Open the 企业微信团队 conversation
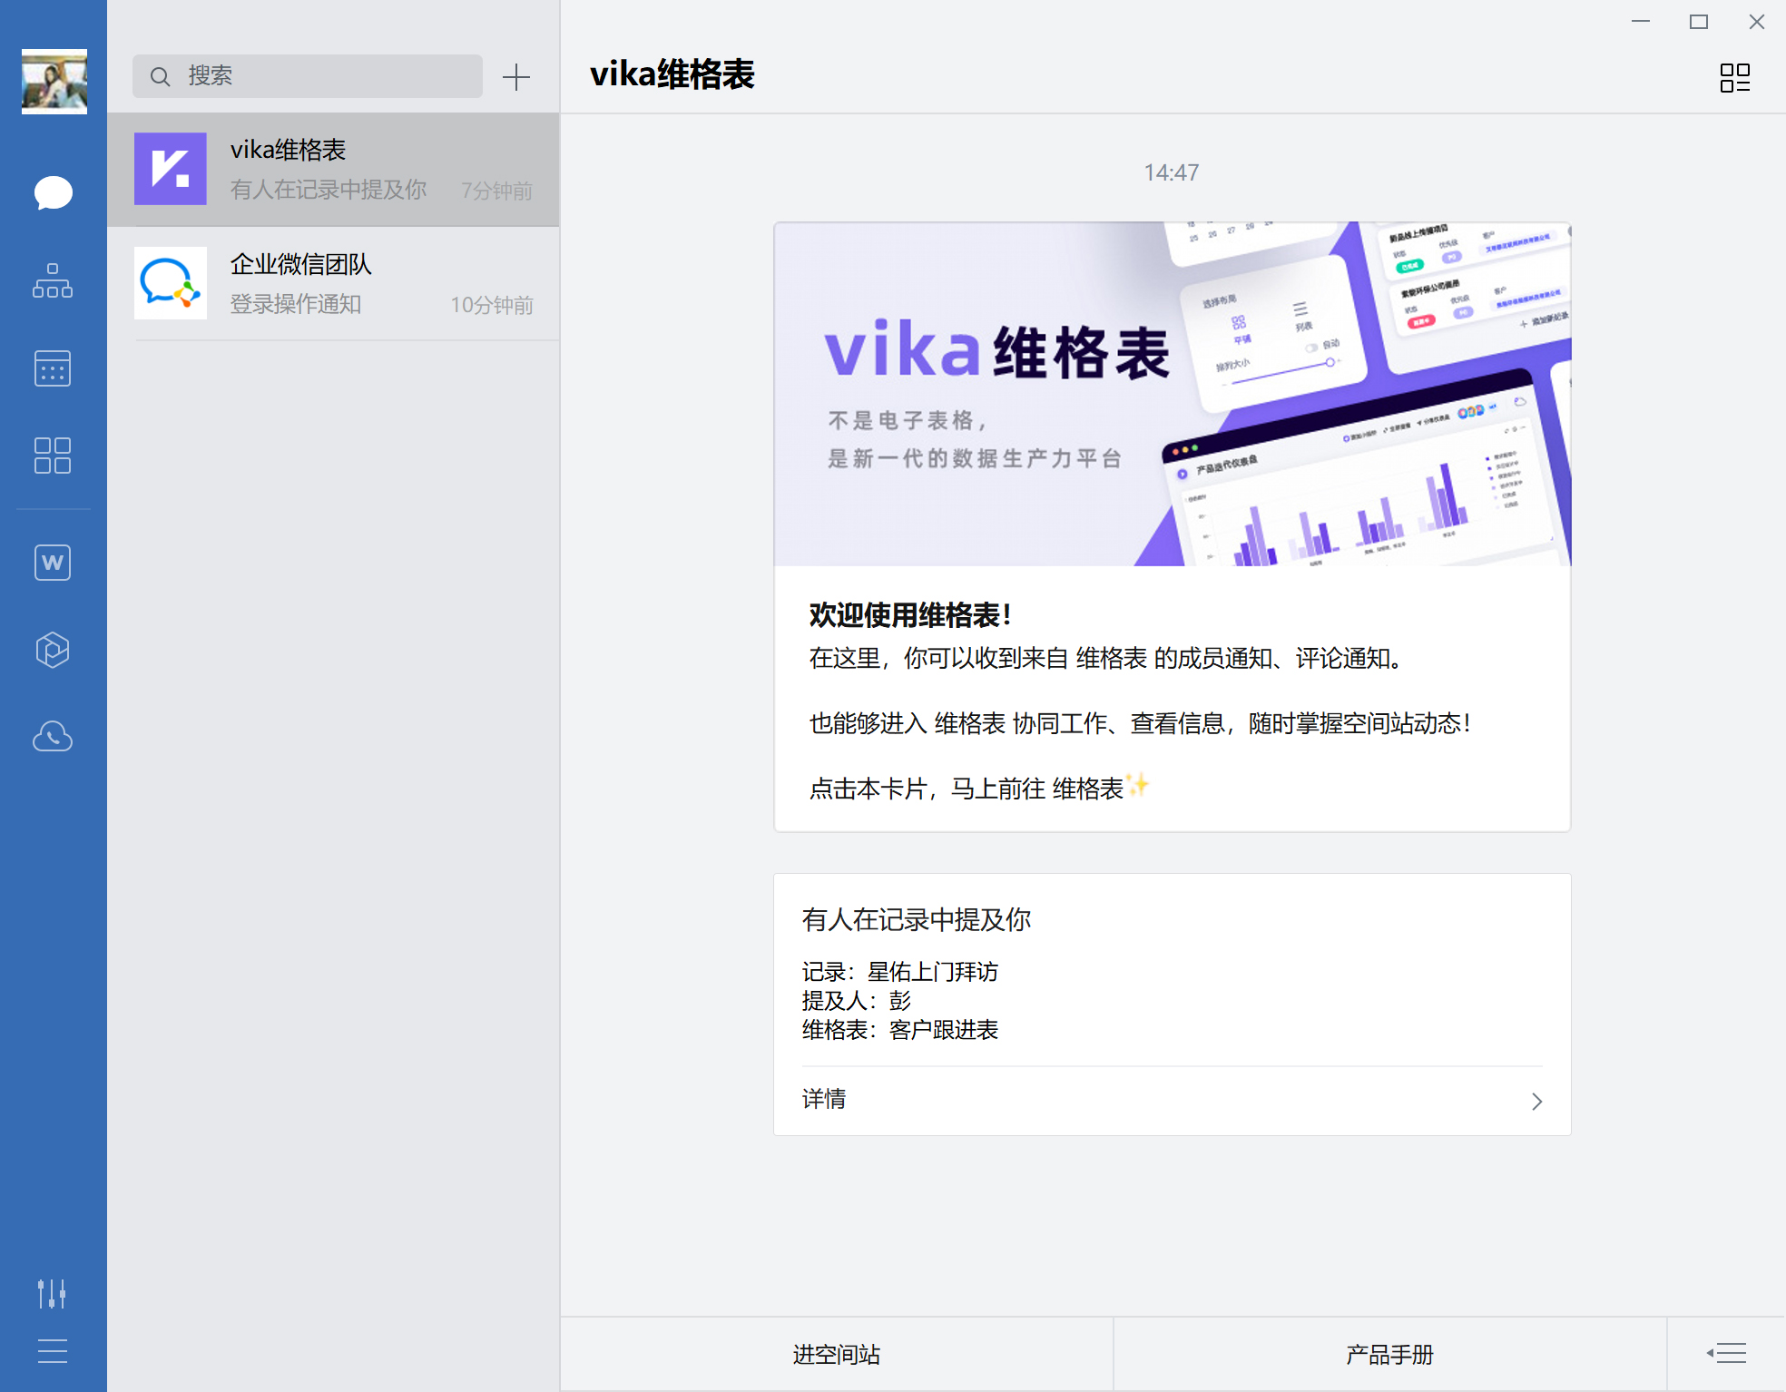This screenshot has width=1786, height=1392. [x=333, y=283]
